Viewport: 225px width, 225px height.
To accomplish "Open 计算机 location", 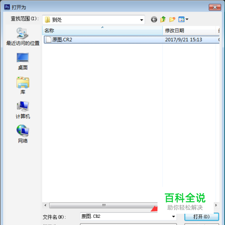I will pos(23,110).
